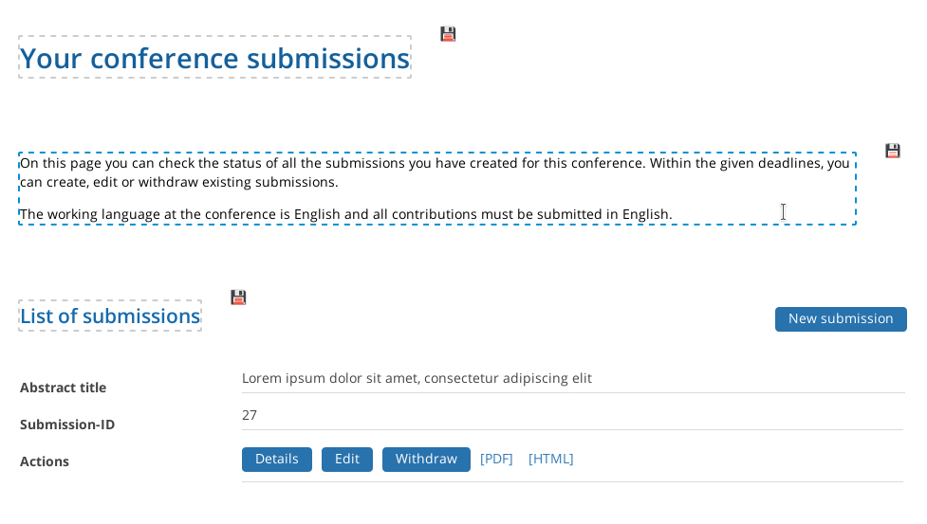
Task: Save the 'List of submissions' heading edit
Action: [x=238, y=298]
